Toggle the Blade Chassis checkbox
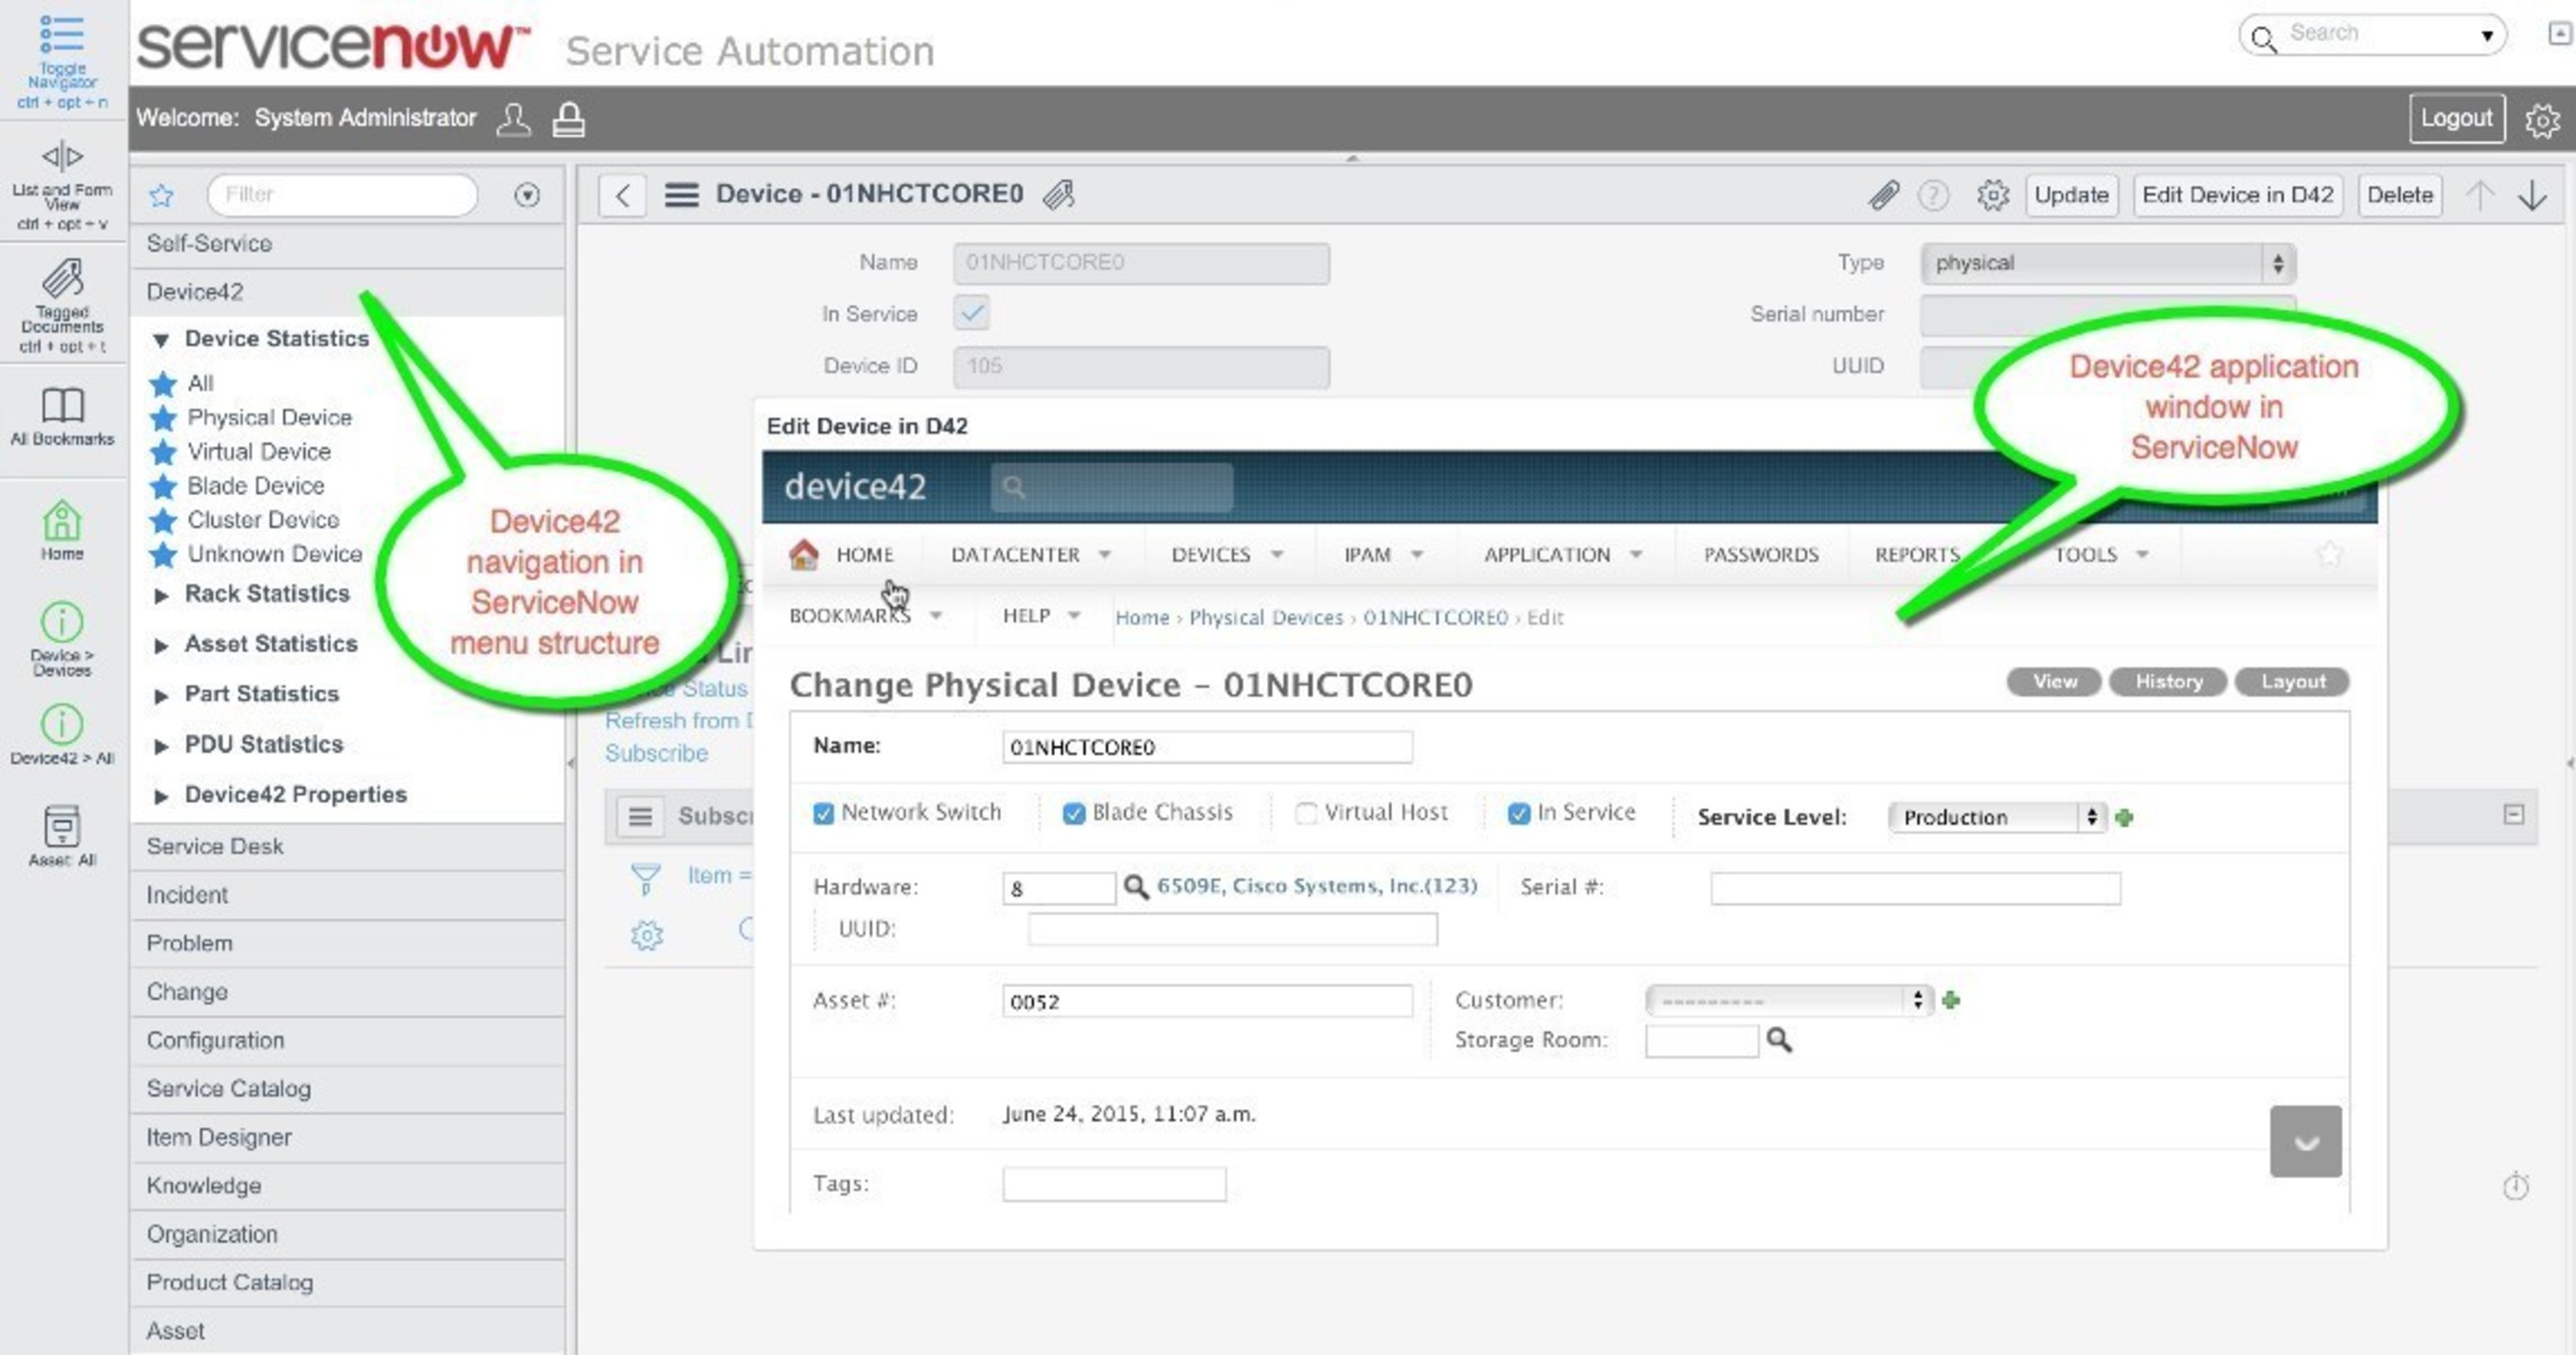This screenshot has width=2576, height=1355. pyautogui.click(x=1071, y=812)
